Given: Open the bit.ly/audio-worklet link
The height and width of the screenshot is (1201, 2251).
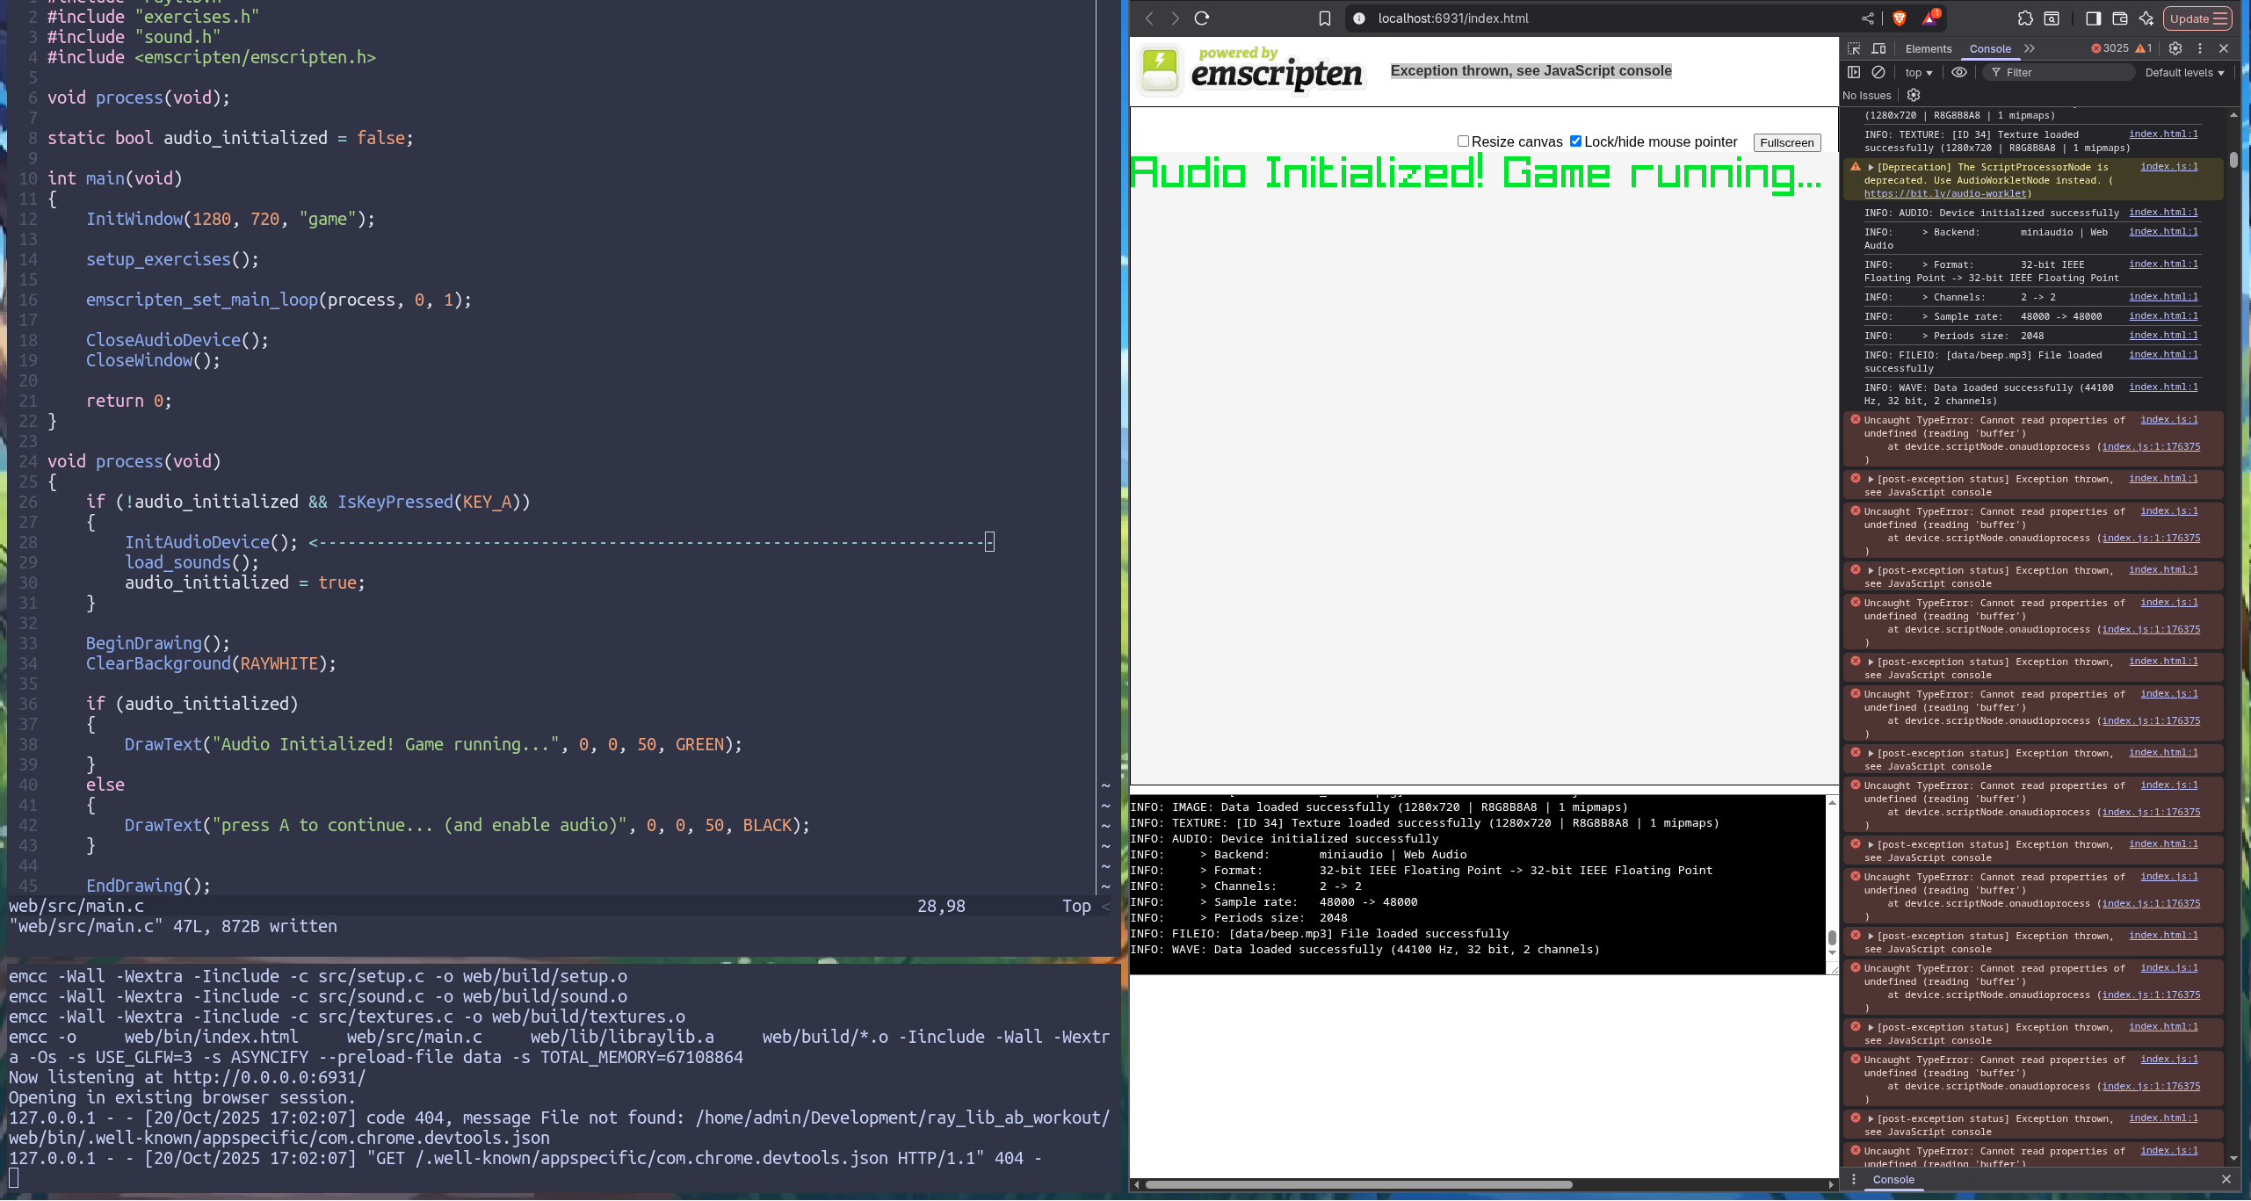Looking at the screenshot, I should pyautogui.click(x=1945, y=193).
